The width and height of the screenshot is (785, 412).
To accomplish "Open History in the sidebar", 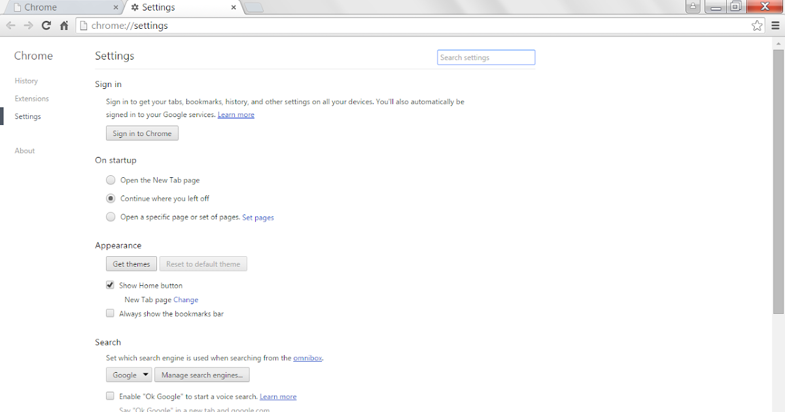I will [x=26, y=81].
